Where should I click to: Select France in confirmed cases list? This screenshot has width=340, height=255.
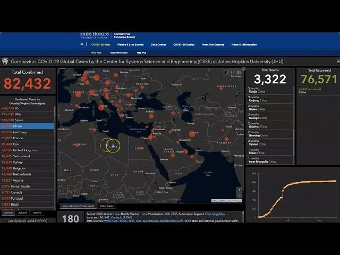coord(27,138)
